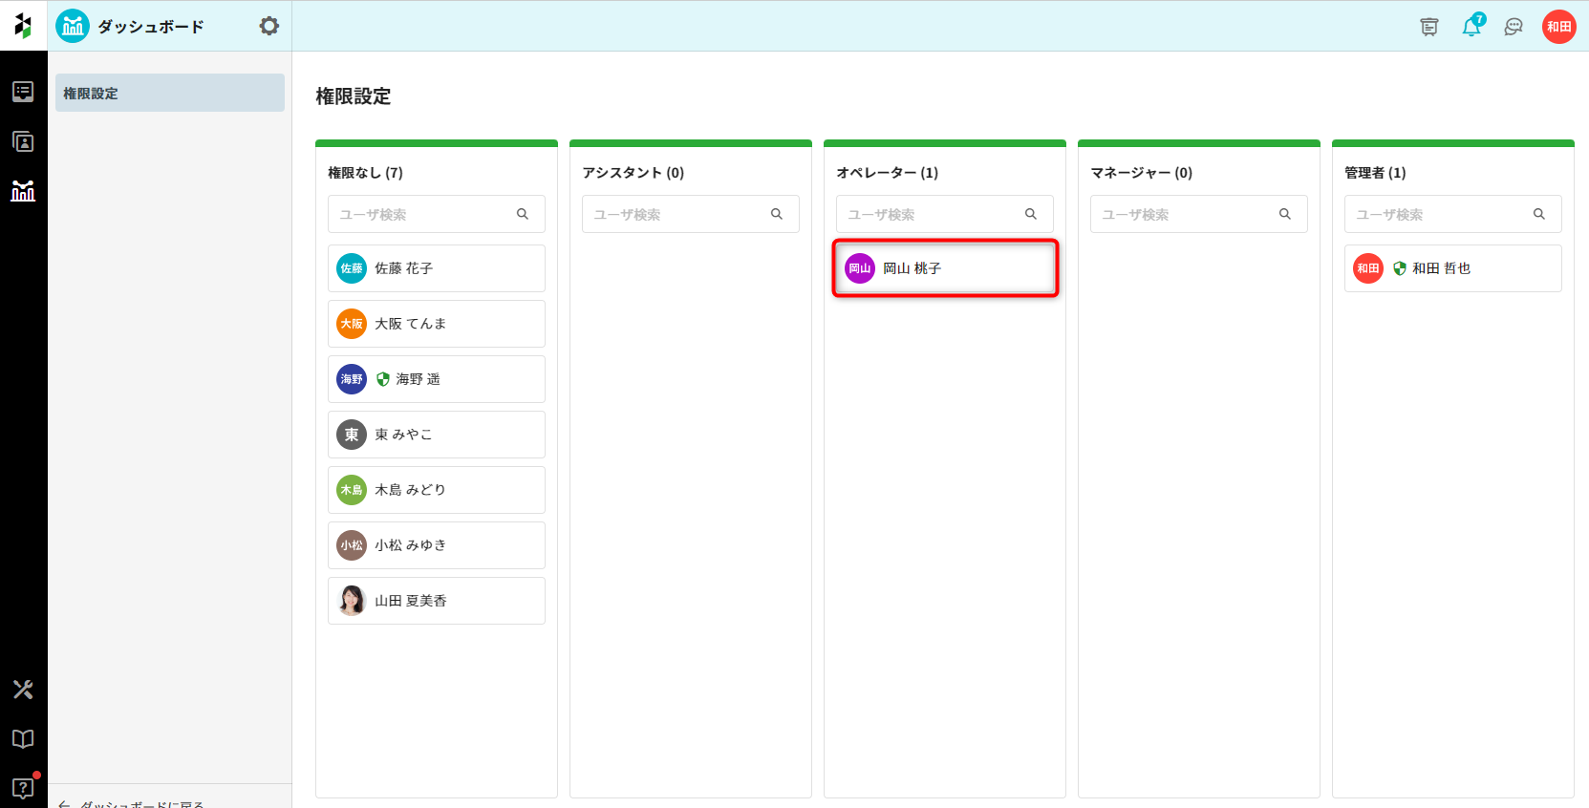Viewport: 1589px width, 808px height.
Task: Open the contacts icon in left sidebar
Action: click(x=23, y=142)
